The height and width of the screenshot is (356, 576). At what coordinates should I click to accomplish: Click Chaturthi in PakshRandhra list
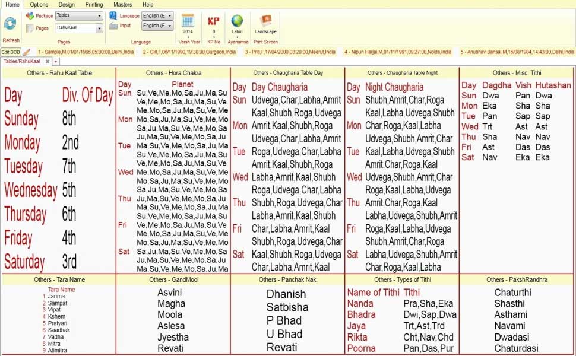click(512, 293)
